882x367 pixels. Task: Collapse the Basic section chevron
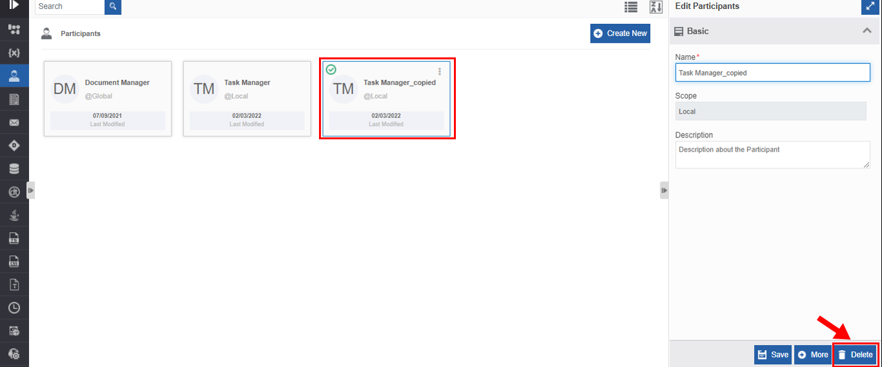pyautogui.click(x=866, y=31)
